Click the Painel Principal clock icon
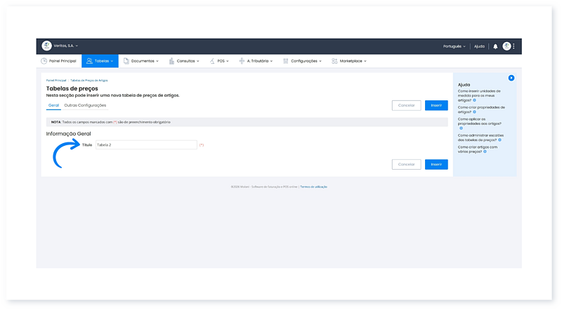 (x=44, y=61)
